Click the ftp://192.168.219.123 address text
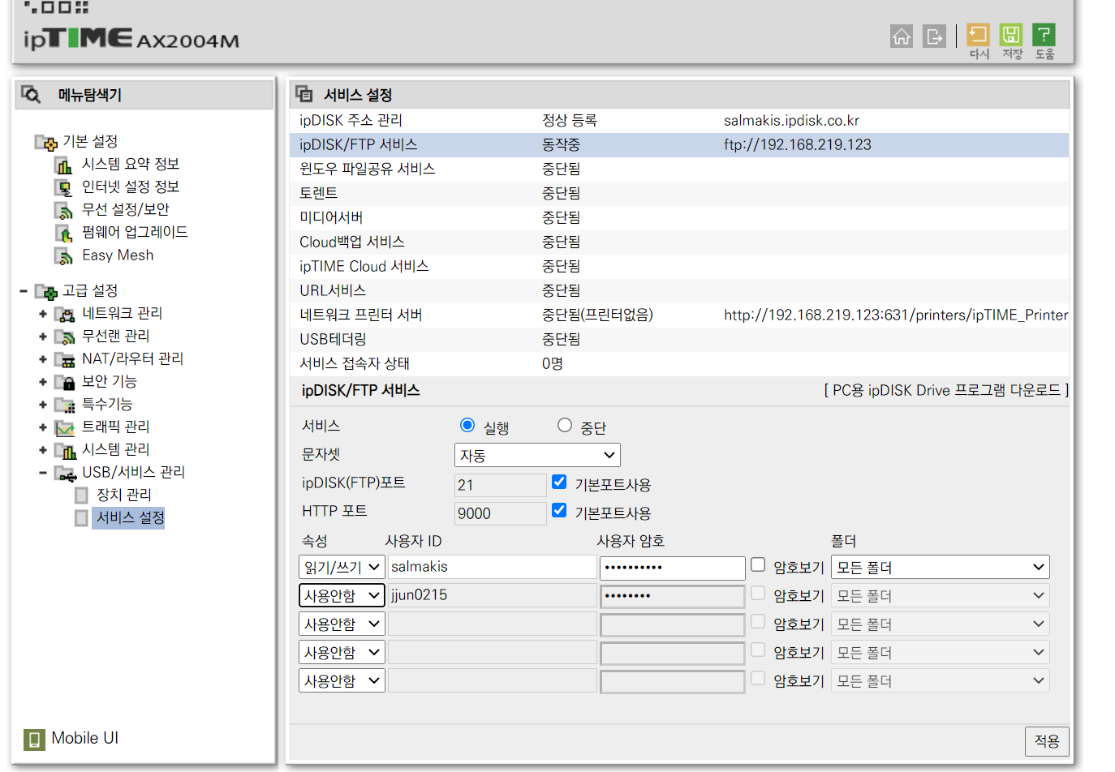 [798, 145]
